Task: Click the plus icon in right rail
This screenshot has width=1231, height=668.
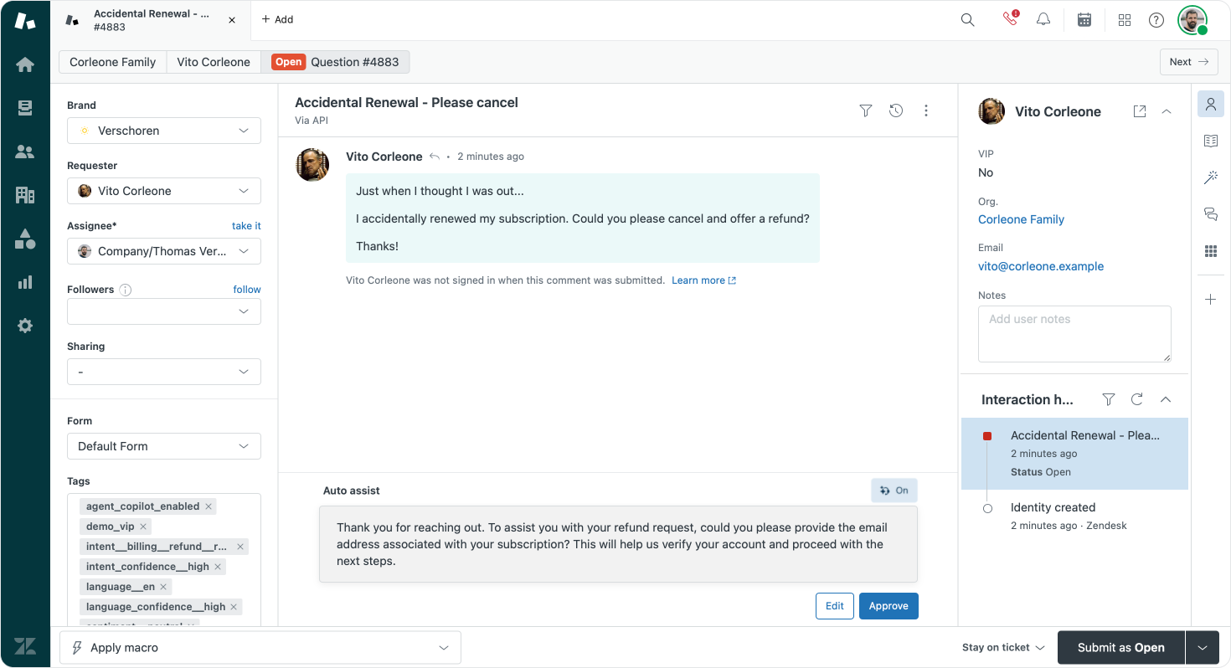Action: pos(1211,300)
